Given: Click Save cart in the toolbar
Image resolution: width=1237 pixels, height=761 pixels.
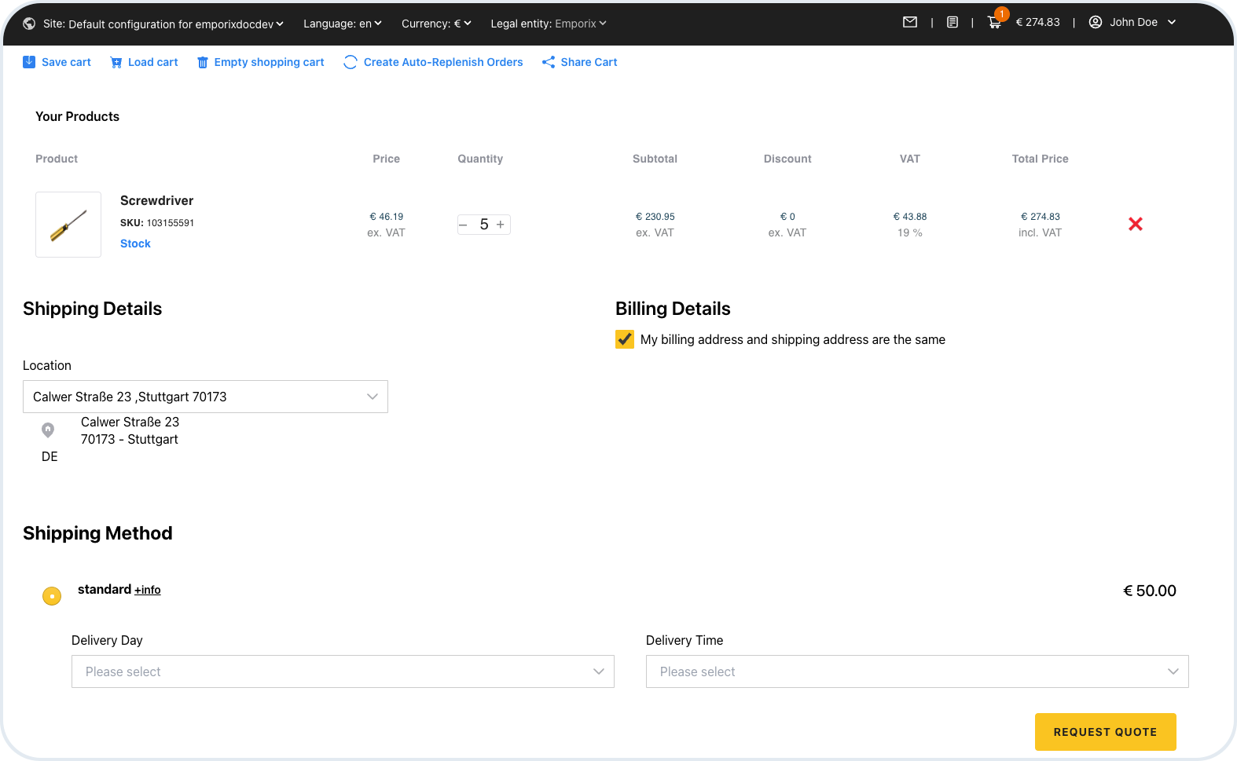Looking at the screenshot, I should click(x=57, y=62).
